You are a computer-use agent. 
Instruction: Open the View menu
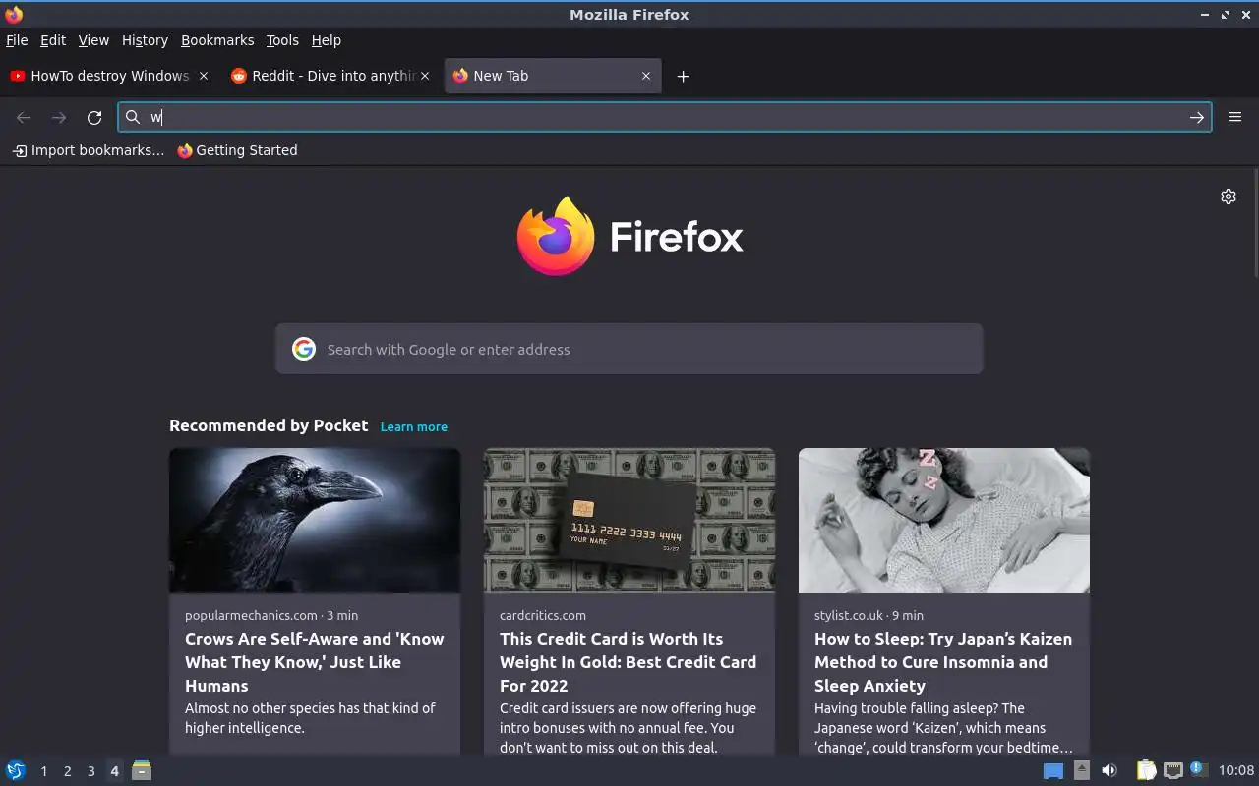point(93,40)
